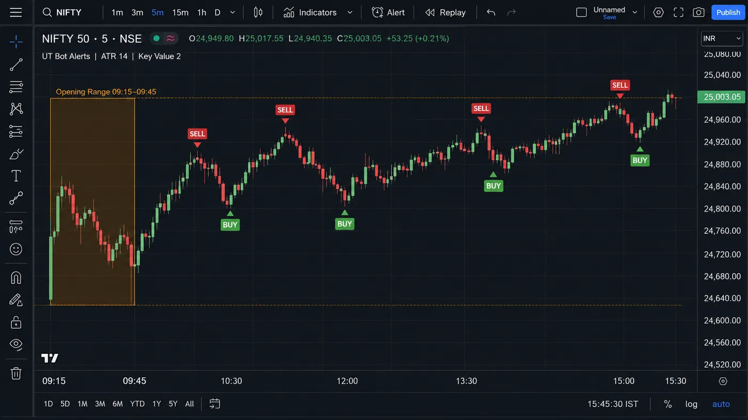Viewport: 748px width, 420px height.
Task: Select the 6M date range
Action: point(118,404)
